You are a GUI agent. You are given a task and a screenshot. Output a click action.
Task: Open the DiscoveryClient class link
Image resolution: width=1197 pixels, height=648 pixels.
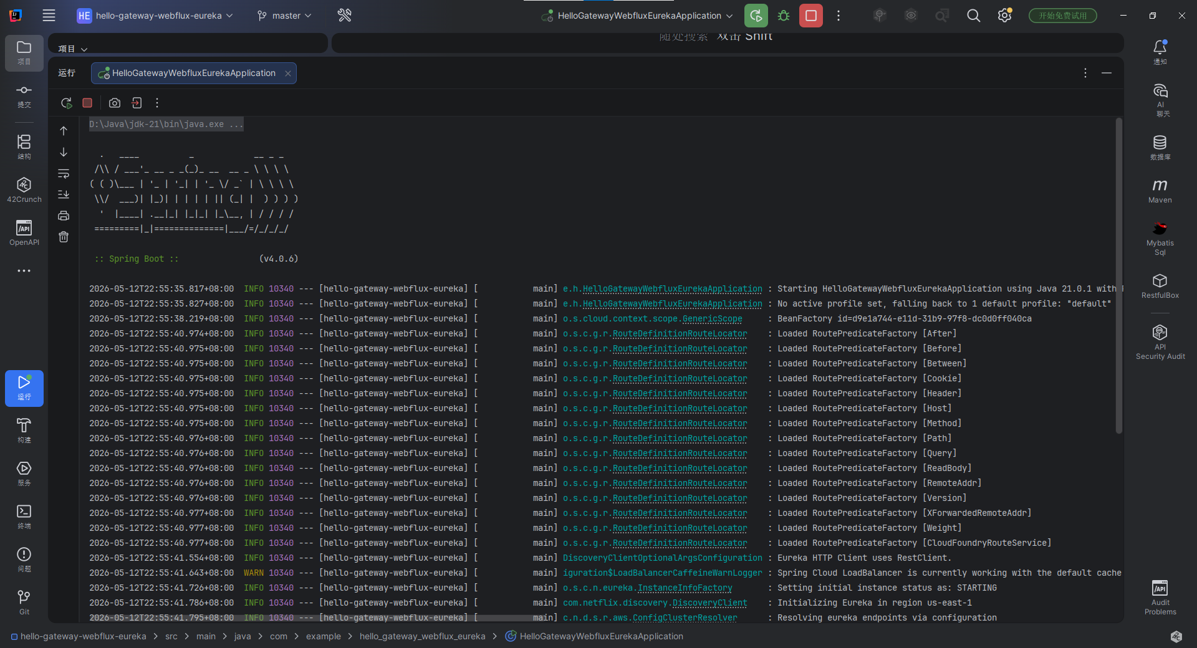710,603
